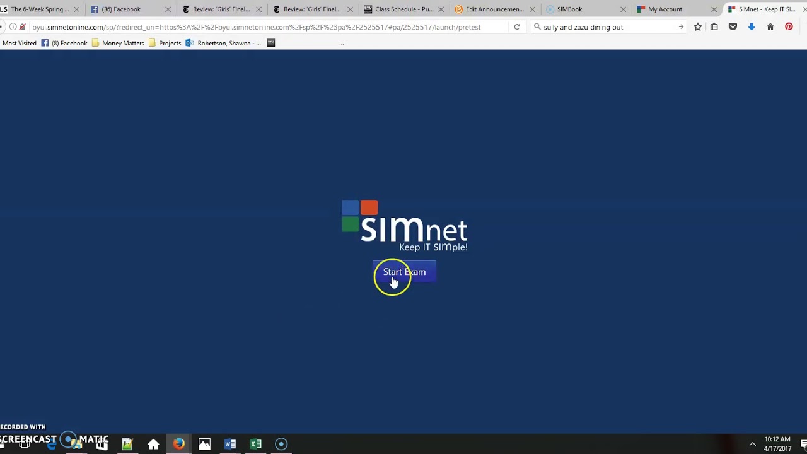807x454 pixels.
Task: Open the white house icon in taskbar
Action: [x=153, y=444]
